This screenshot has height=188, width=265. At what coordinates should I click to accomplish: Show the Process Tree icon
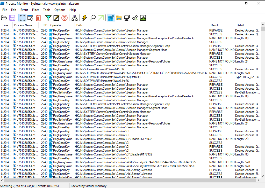(74, 18)
